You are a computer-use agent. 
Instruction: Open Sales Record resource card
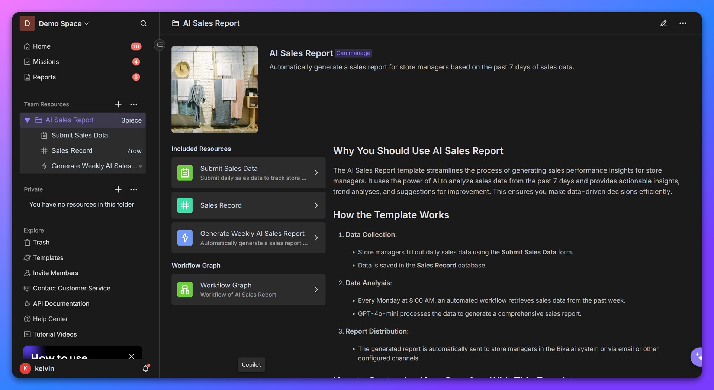click(x=248, y=205)
